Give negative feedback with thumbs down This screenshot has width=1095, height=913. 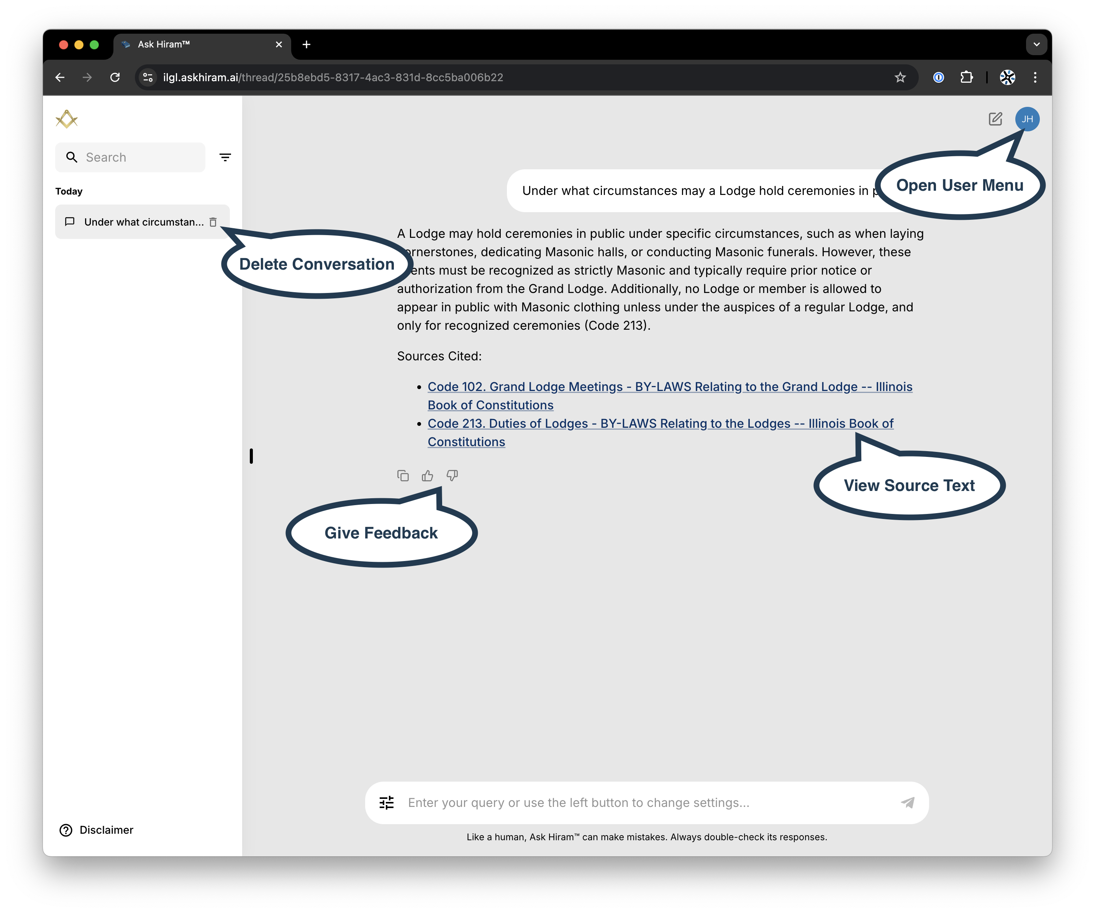point(452,475)
